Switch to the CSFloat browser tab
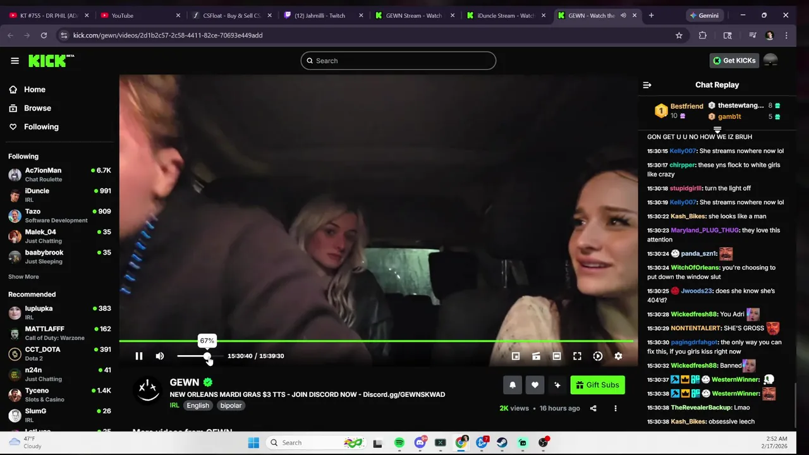Image resolution: width=809 pixels, height=455 pixels. coord(231,15)
